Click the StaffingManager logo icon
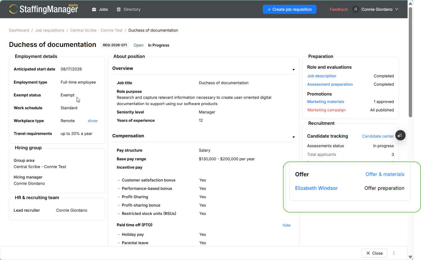Image resolution: width=421 pixels, height=260 pixels. pos(13,9)
